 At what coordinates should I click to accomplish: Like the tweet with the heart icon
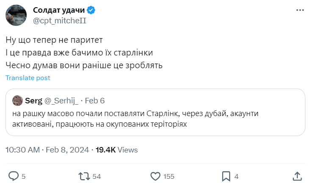click(x=156, y=176)
